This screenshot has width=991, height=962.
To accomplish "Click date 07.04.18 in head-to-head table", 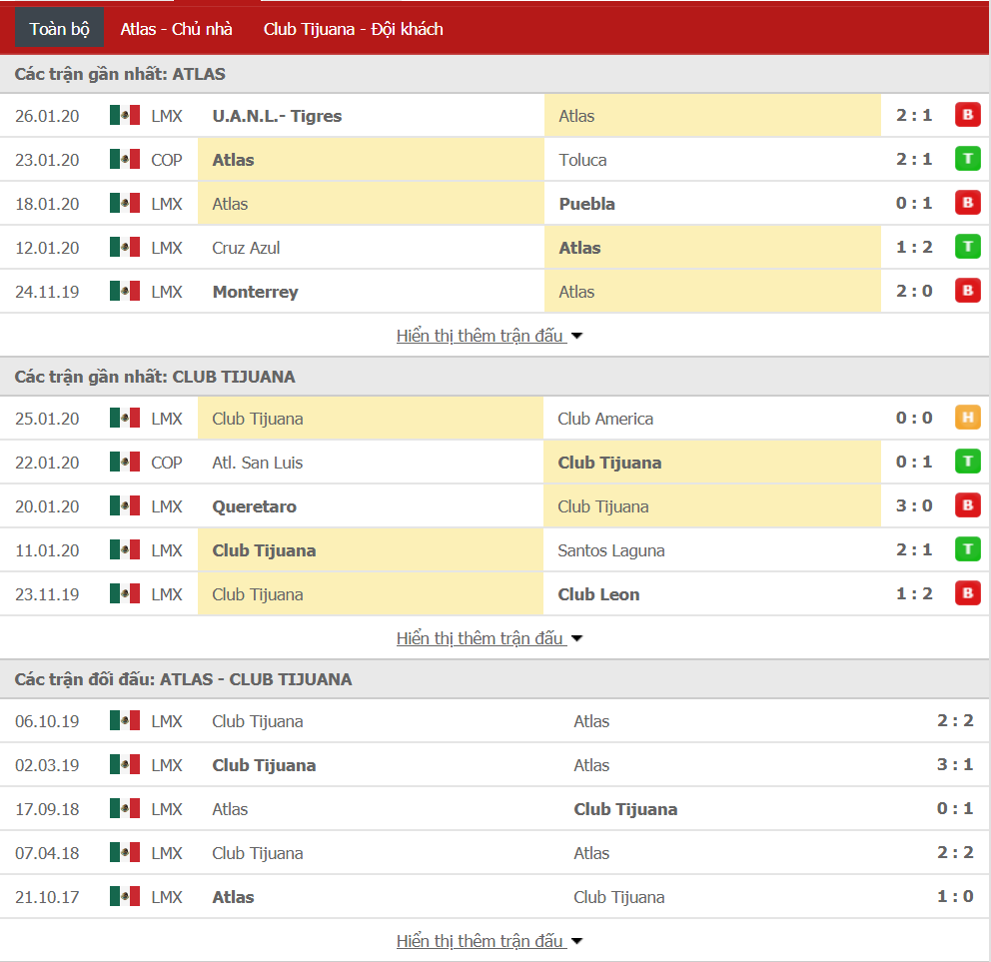I will coord(47,853).
